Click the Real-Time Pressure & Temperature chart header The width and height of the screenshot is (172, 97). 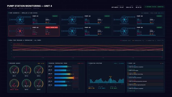click(x=25, y=40)
